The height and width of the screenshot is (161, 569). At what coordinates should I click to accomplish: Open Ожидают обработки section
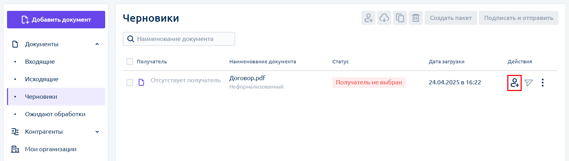pos(55,114)
